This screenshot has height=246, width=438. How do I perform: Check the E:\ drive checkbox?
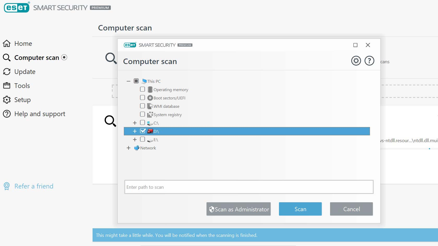tap(142, 139)
